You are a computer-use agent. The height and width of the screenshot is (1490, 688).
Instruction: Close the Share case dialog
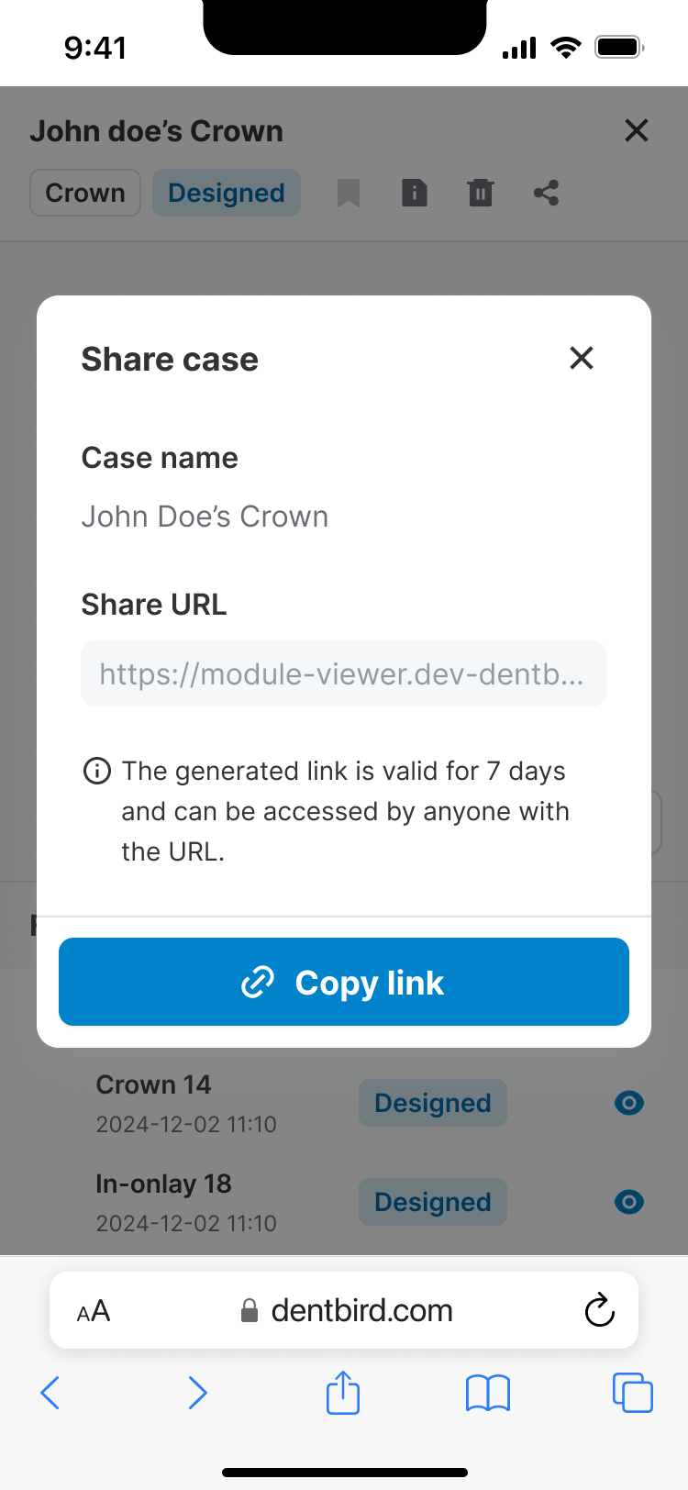582,358
